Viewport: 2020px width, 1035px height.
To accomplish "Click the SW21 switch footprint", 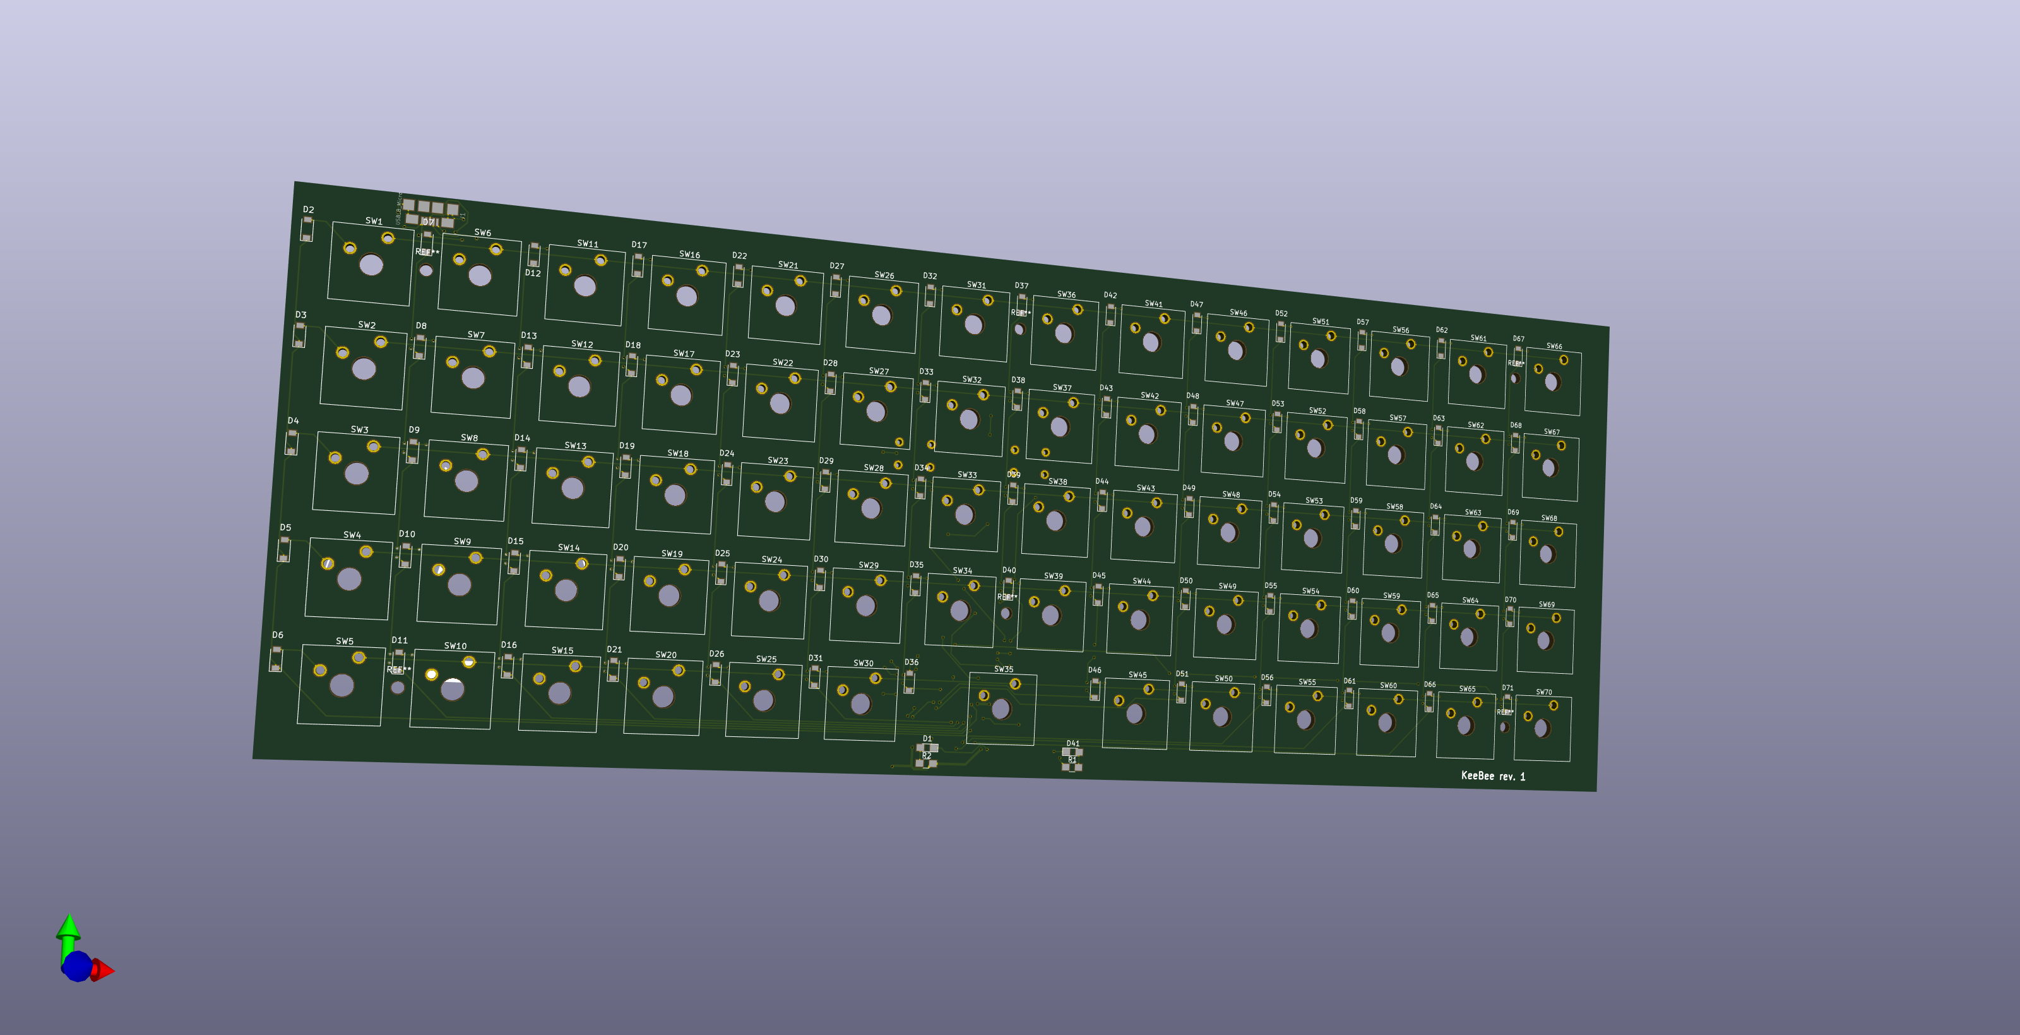I will click(x=786, y=306).
